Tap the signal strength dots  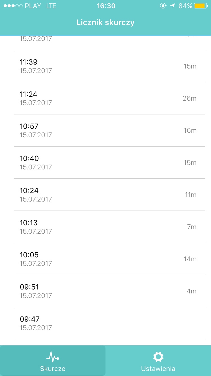pos(13,6)
